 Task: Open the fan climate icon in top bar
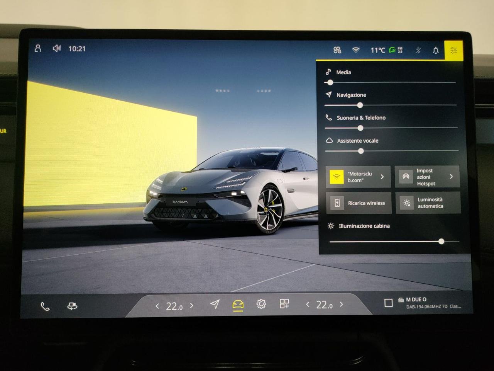pos(337,50)
